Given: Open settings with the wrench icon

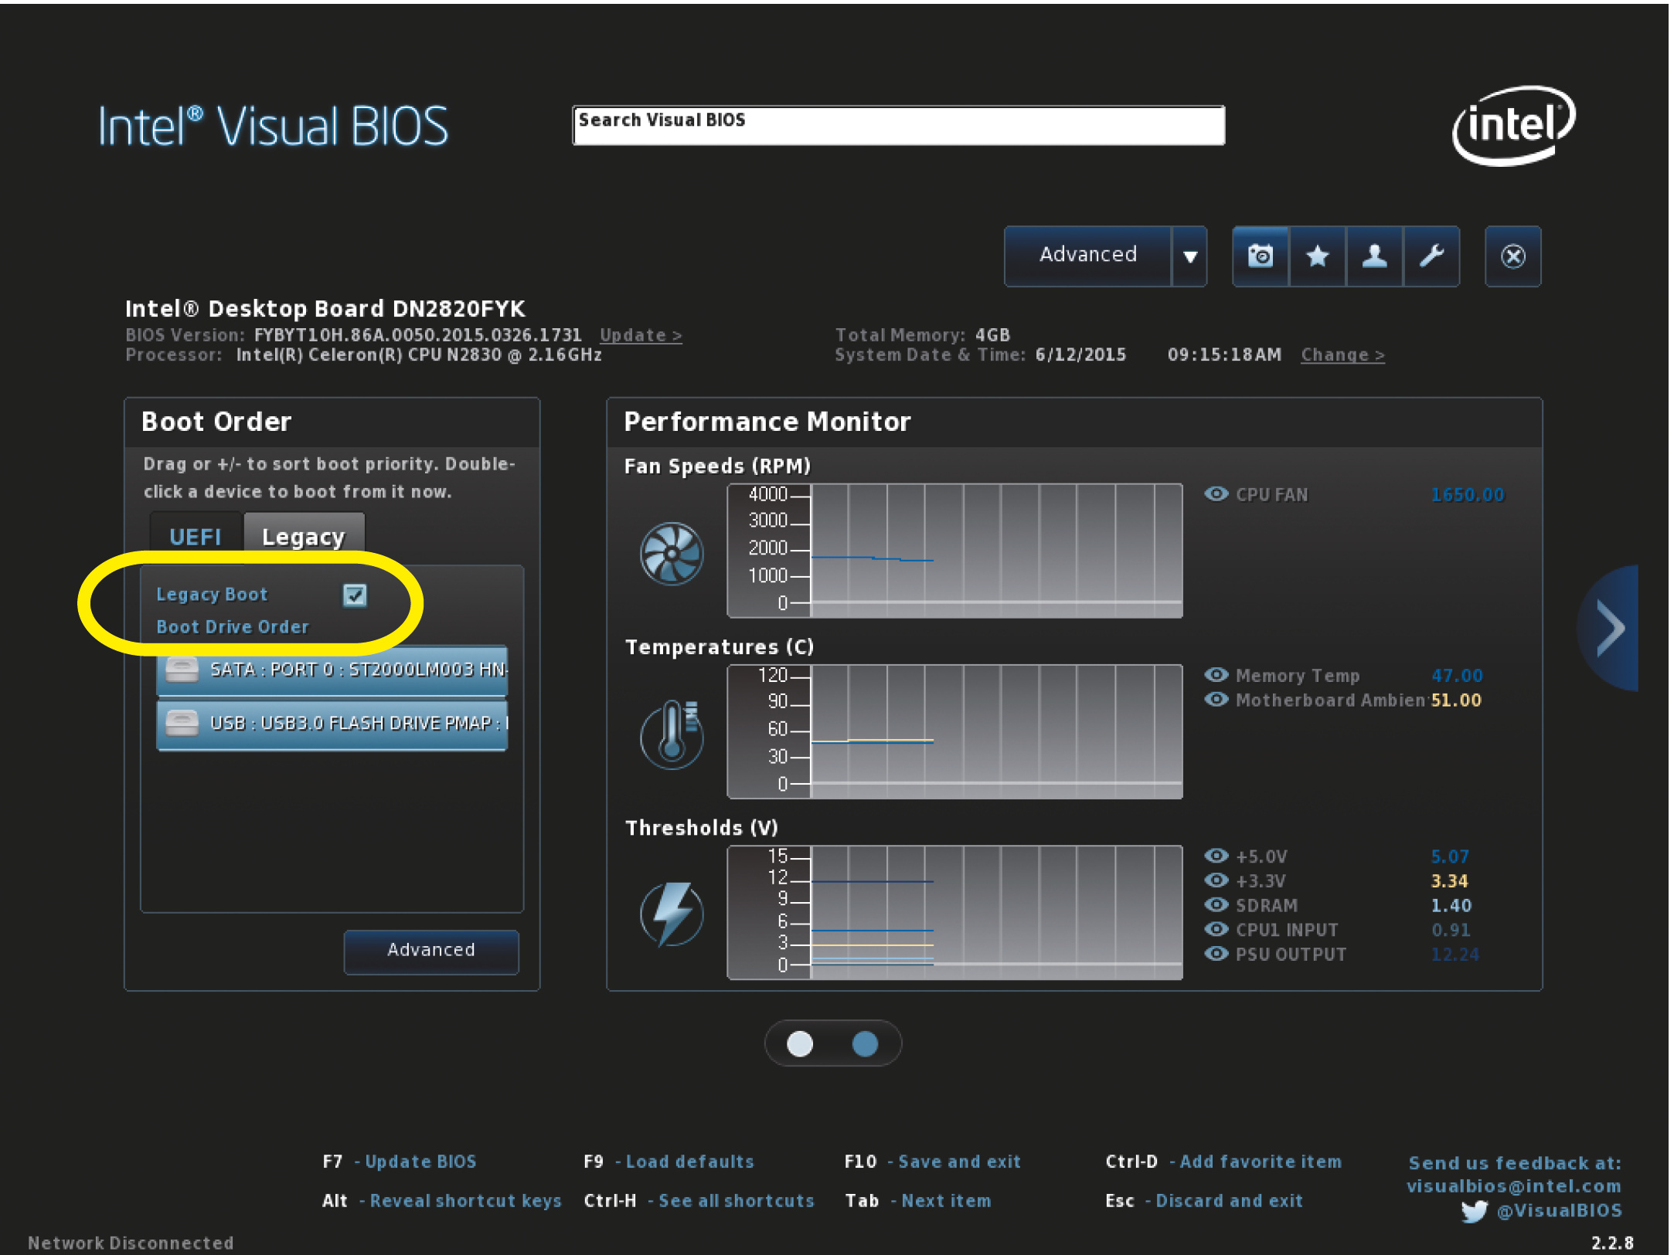Looking at the screenshot, I should click(x=1431, y=256).
